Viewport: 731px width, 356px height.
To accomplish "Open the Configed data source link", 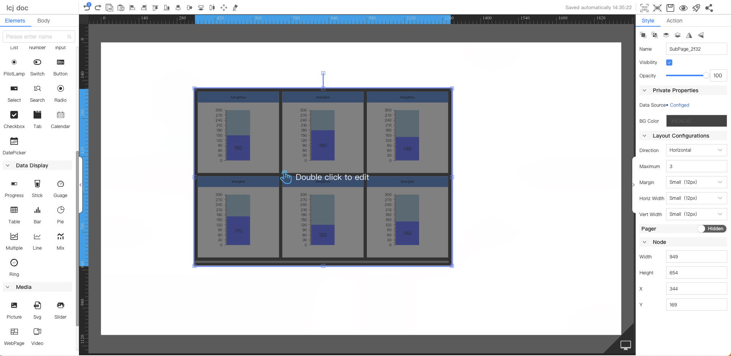I will 680,105.
